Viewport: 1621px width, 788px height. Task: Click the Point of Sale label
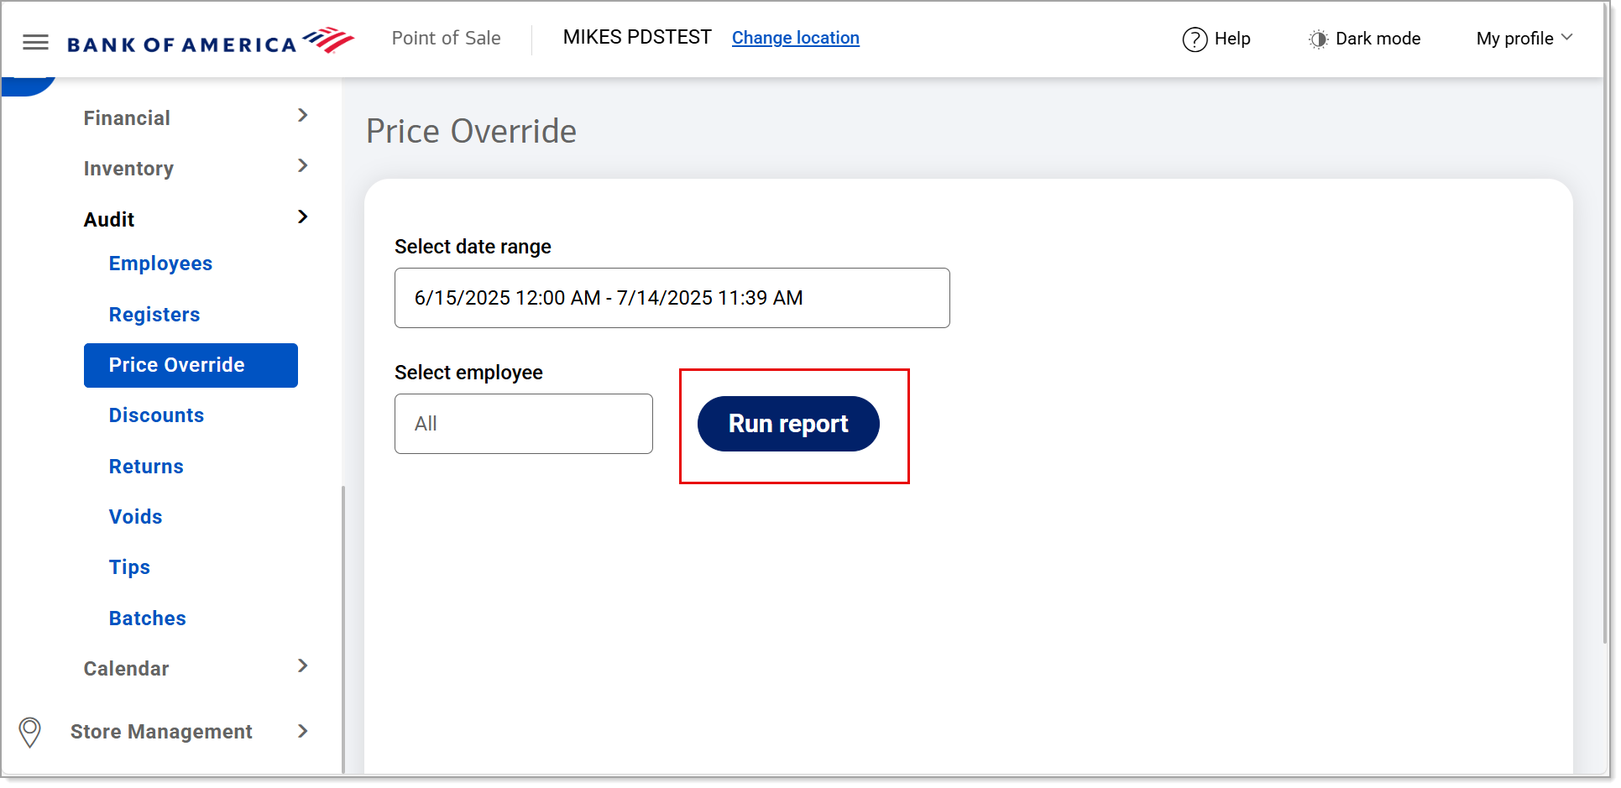click(x=446, y=38)
